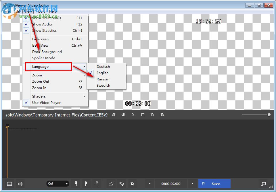
Task: Click the filmstrip icon in the bottom toolbar
Action: pos(9,184)
